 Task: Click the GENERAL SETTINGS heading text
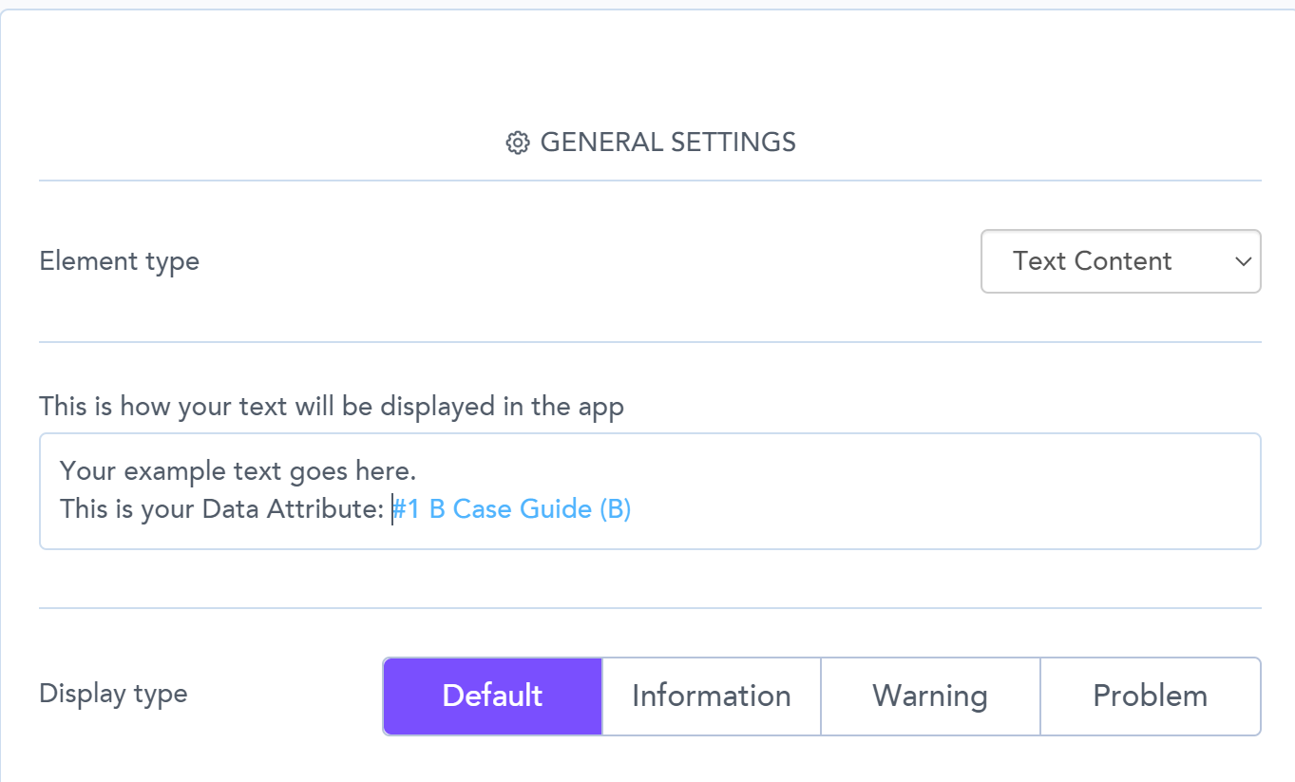pyautogui.click(x=667, y=143)
